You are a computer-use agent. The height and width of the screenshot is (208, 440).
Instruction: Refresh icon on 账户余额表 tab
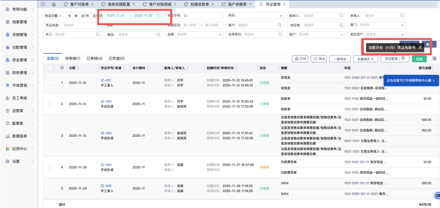[224, 4]
